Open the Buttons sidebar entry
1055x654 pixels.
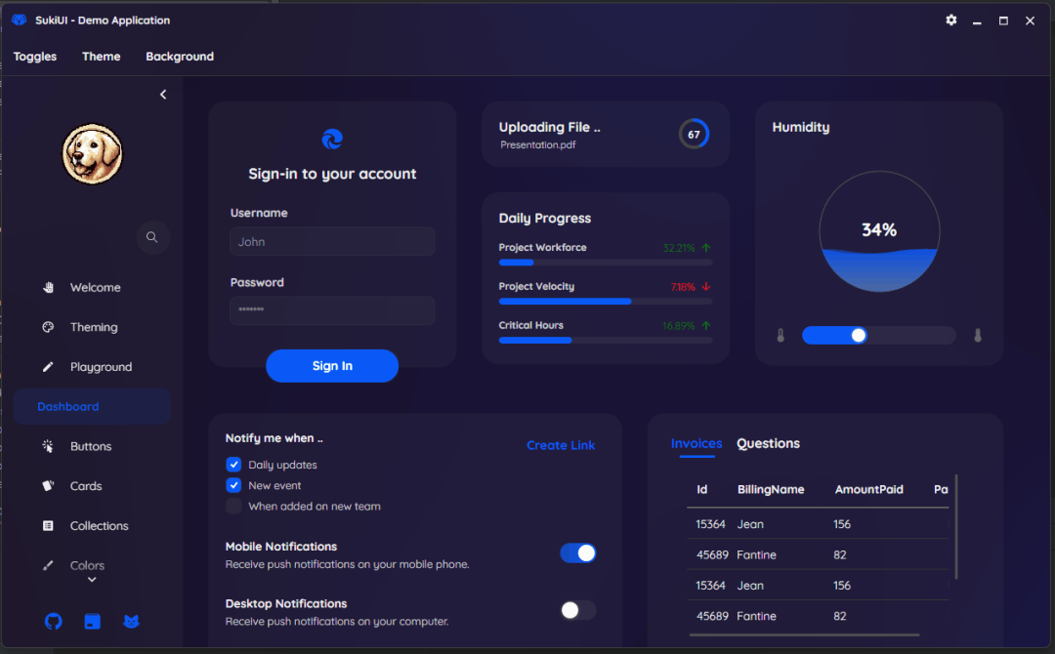click(92, 446)
